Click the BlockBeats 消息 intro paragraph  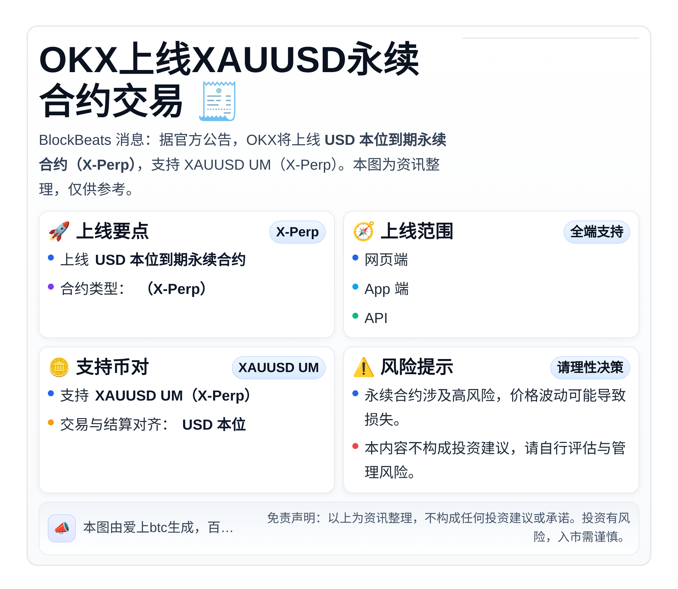(243, 165)
